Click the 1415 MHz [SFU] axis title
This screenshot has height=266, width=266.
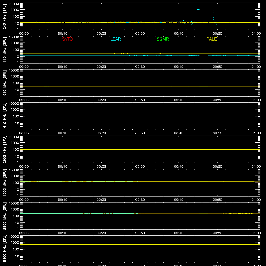pyautogui.click(x=5, y=116)
